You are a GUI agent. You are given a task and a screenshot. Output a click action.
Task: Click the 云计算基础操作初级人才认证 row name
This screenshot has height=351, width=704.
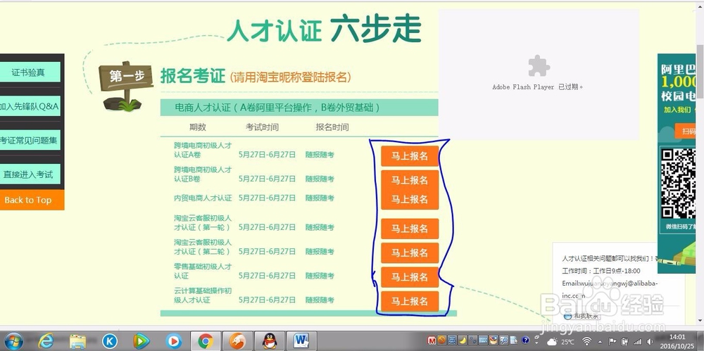pos(203,295)
